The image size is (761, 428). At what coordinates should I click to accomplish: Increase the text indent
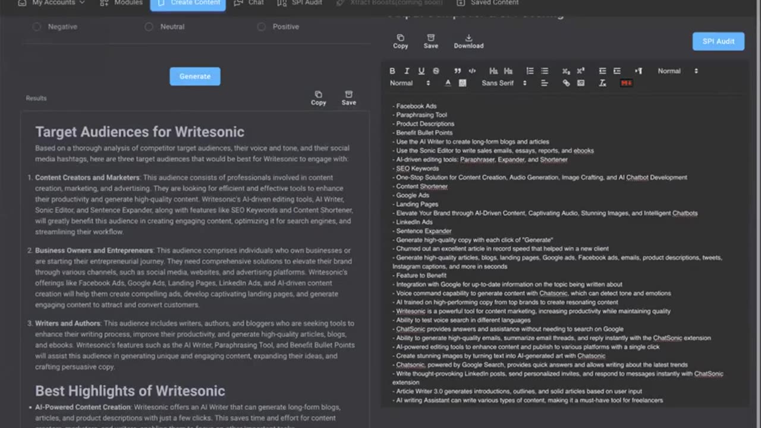(x=617, y=71)
